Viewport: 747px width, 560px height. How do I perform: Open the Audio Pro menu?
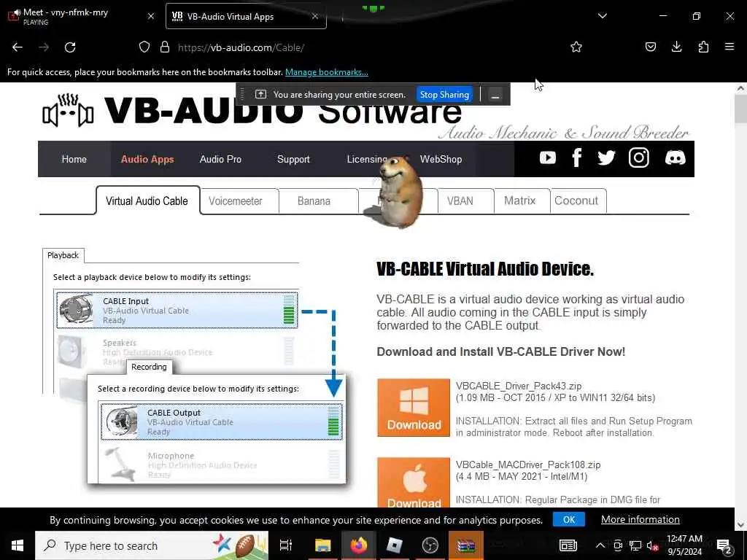[220, 159]
